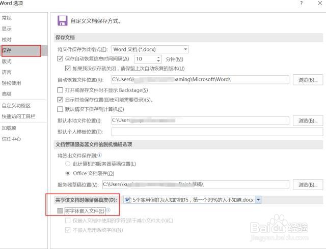The width and height of the screenshot is (326, 249).
Task: Check 将字体嵌入文件 checkbox
Action: coord(60,211)
